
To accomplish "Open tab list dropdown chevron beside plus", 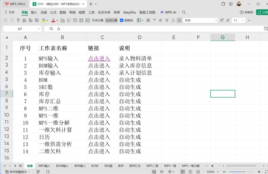I will click(96, 4).
